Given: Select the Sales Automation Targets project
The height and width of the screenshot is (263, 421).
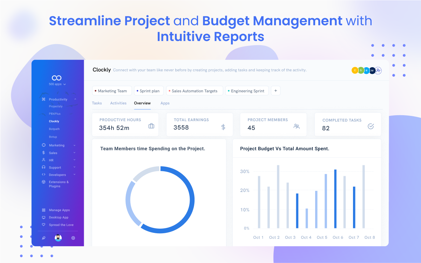Looking at the screenshot, I should point(194,91).
